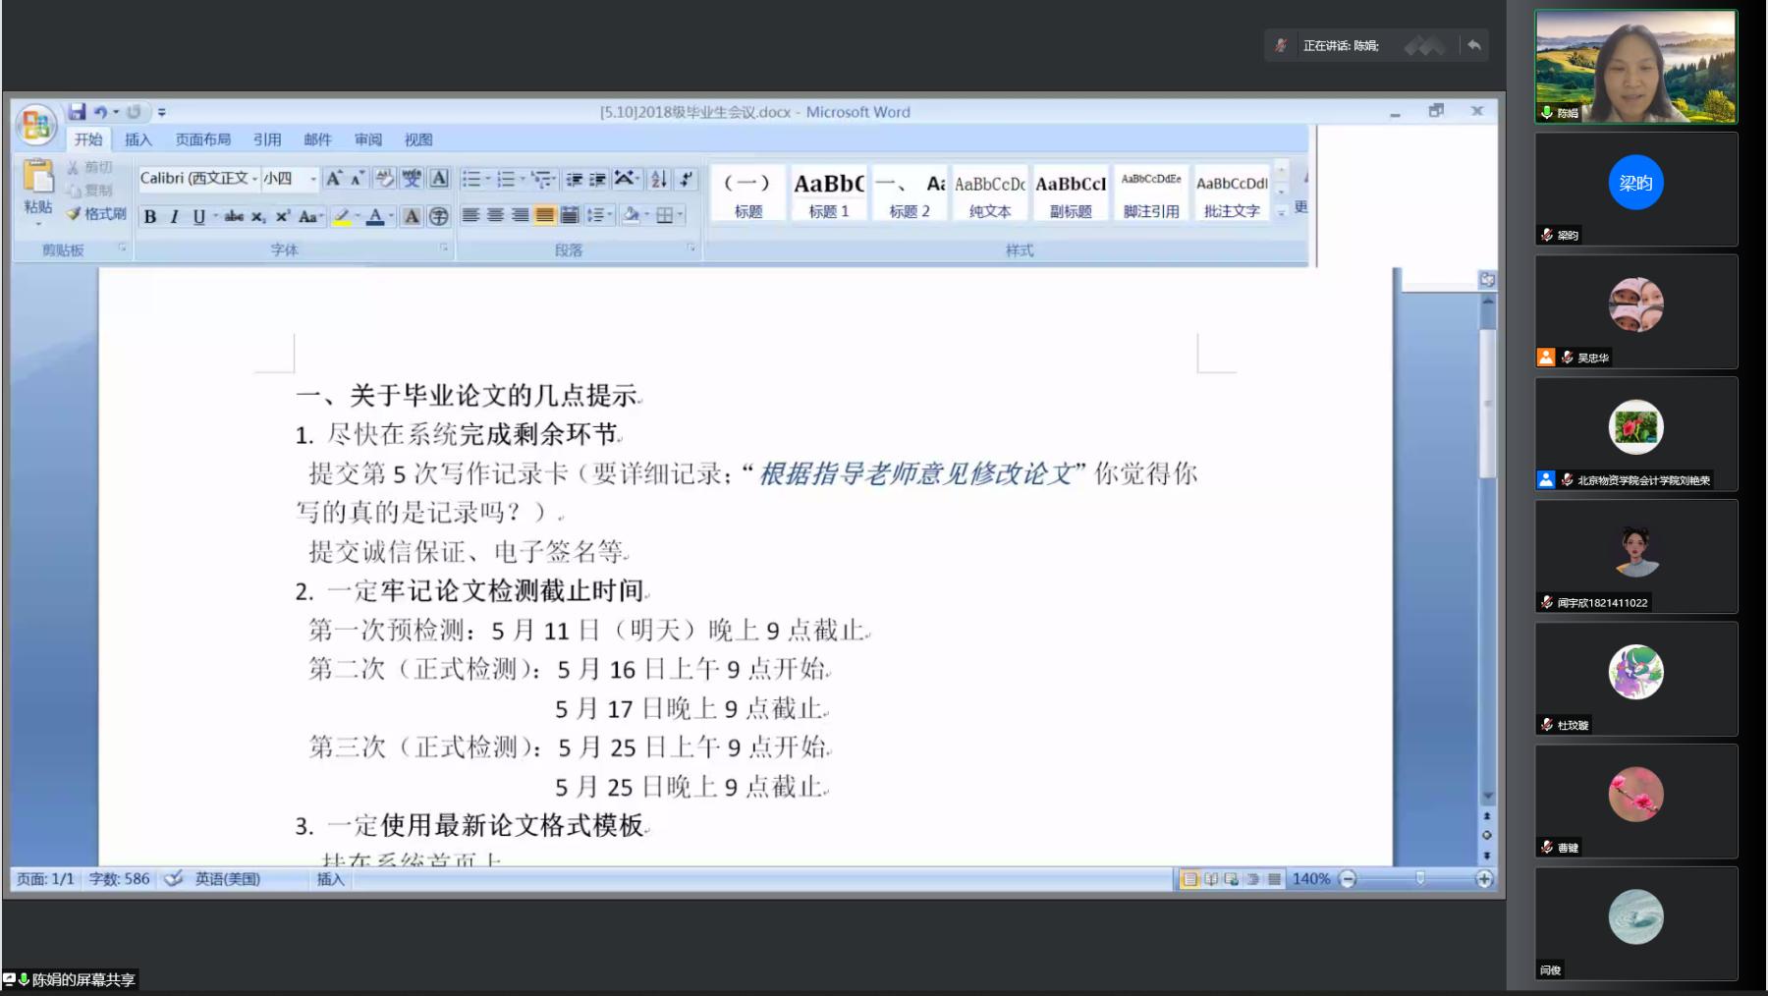Viewport: 1768px width, 996px height.
Task: Switch to the 插入 (Insert) ribbon tab
Action: 138,139
